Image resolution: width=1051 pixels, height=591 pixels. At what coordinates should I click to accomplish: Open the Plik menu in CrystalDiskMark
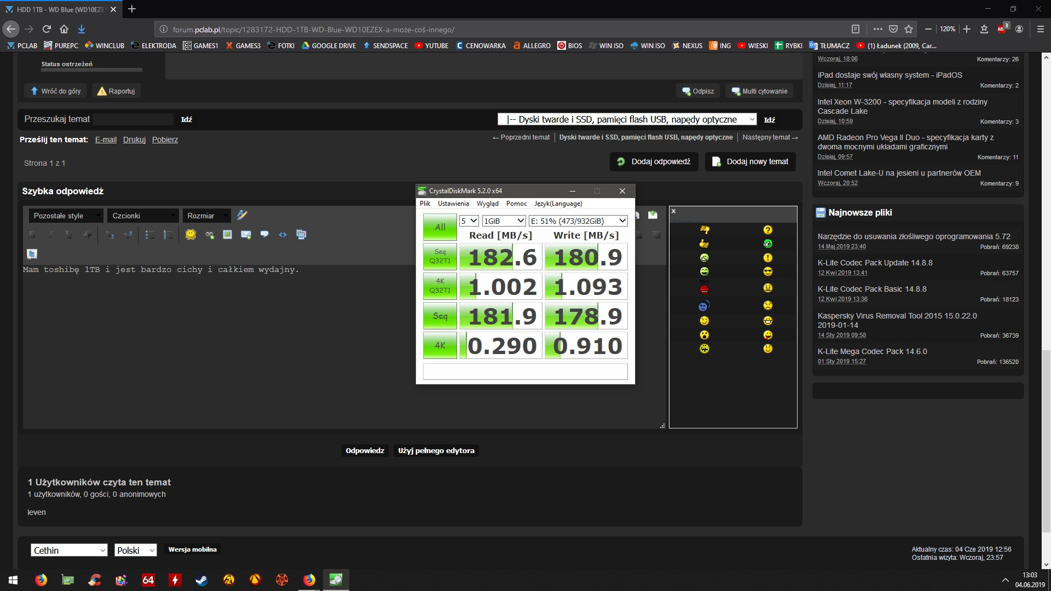click(425, 204)
